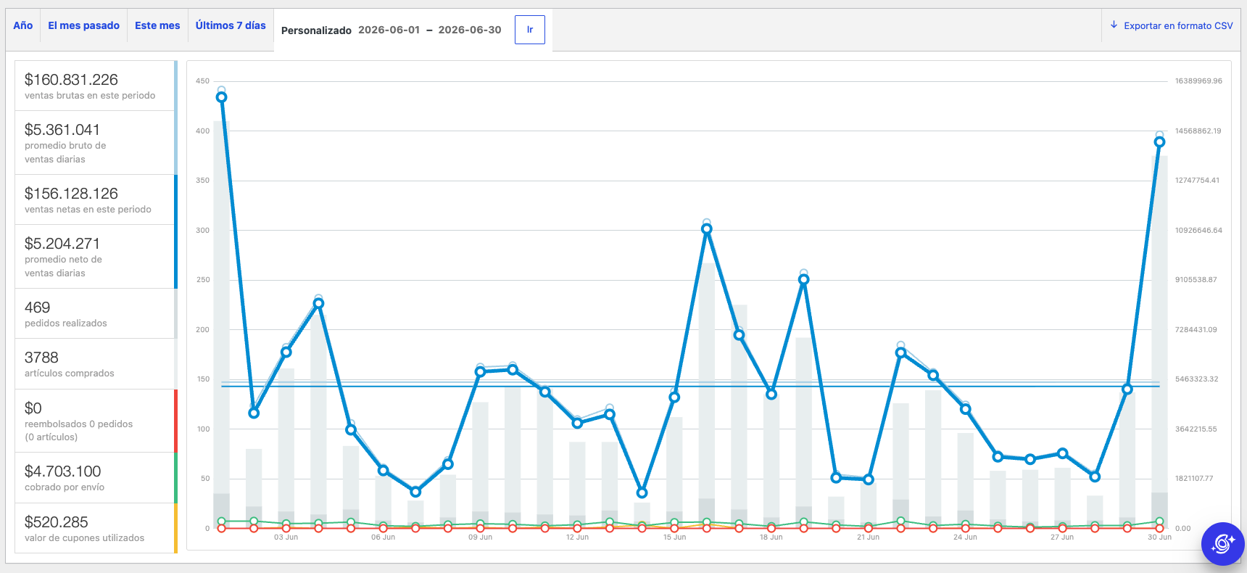Click the right axis value 1821107.77
Image resolution: width=1247 pixels, height=573 pixels.
[x=1194, y=479]
